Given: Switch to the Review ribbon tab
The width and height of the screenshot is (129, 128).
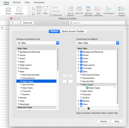Looking at the screenshot, I should 17,2.
